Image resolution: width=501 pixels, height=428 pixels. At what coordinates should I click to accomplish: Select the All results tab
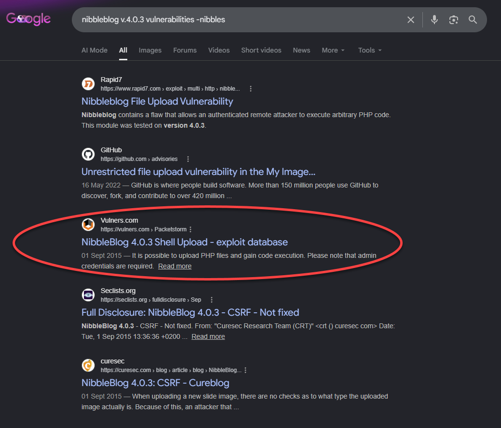pyautogui.click(x=123, y=50)
